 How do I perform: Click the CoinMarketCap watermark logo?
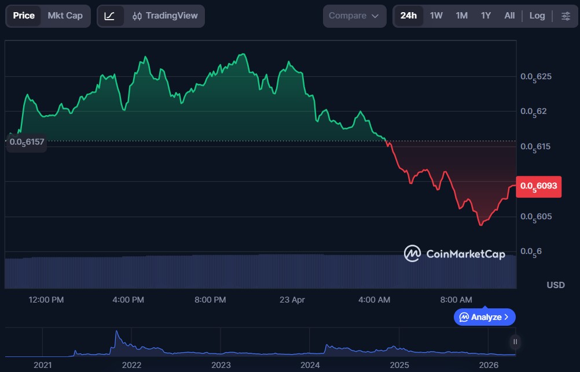point(412,253)
